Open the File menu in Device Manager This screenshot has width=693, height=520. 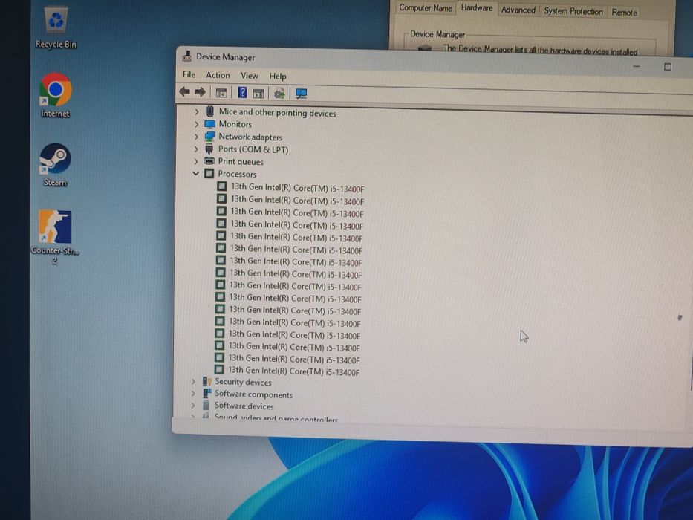coord(189,74)
